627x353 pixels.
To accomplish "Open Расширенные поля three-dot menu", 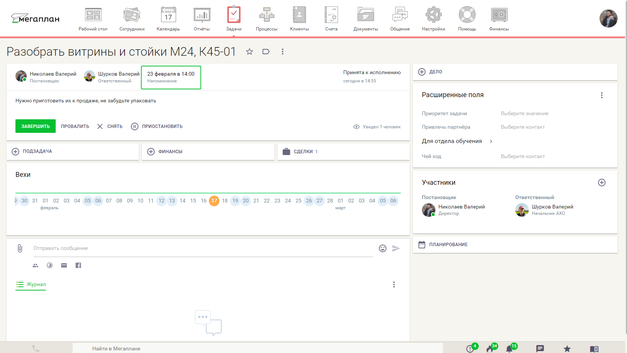I will 602,95.
